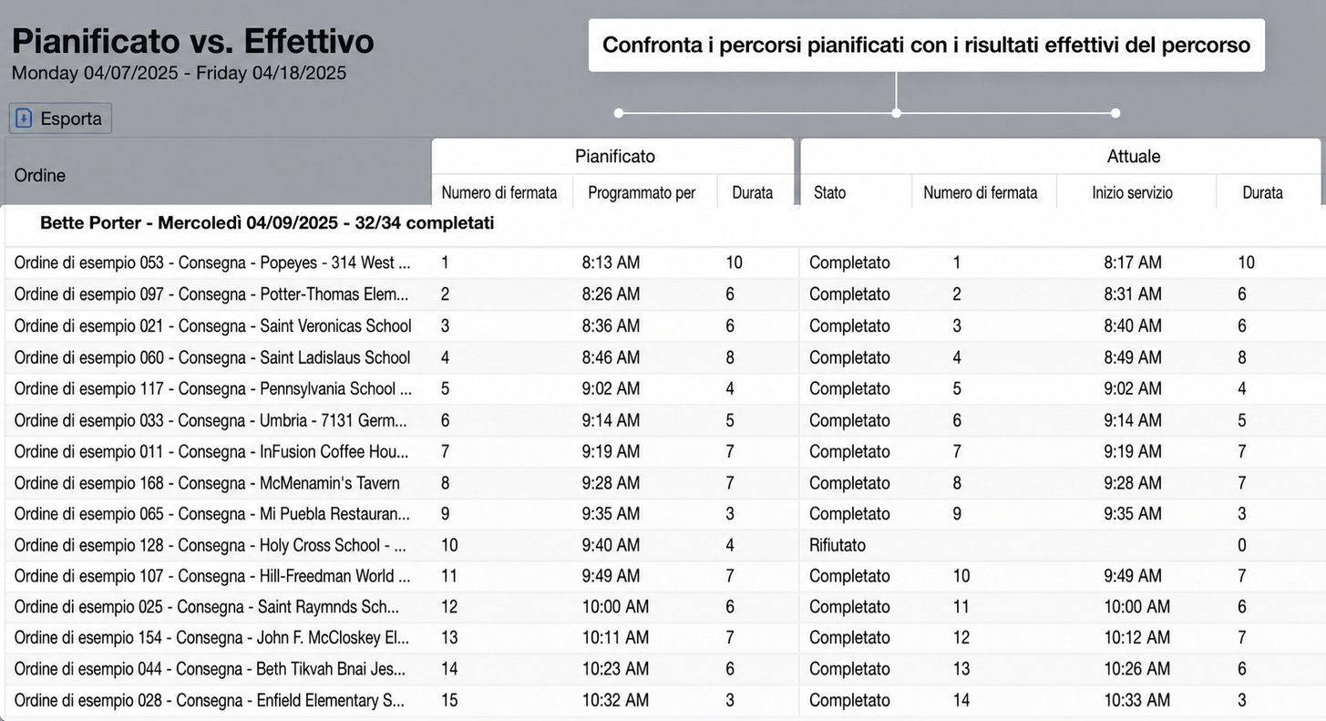Select the service start time 10:26 AM
The height and width of the screenshot is (721, 1326).
tap(1137, 668)
